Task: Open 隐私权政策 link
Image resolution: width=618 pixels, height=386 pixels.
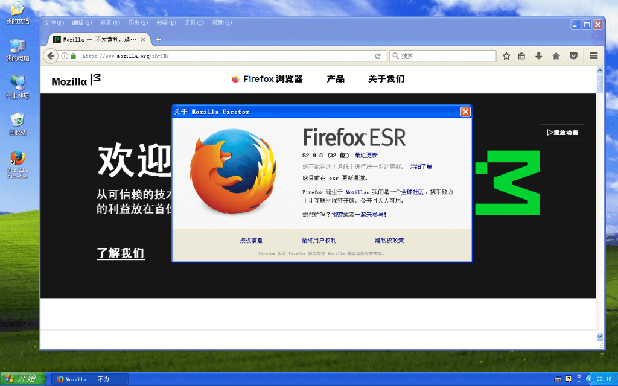Action: tap(389, 241)
